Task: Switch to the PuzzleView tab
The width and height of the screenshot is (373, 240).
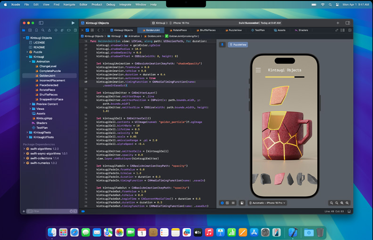Action: pyautogui.click(x=233, y=31)
